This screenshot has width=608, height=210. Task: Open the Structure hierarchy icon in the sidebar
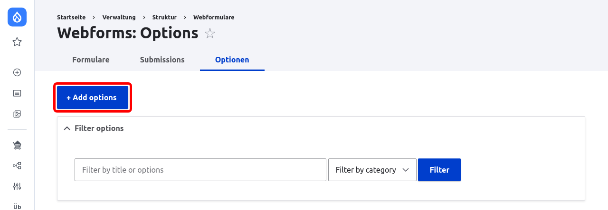coord(17,166)
